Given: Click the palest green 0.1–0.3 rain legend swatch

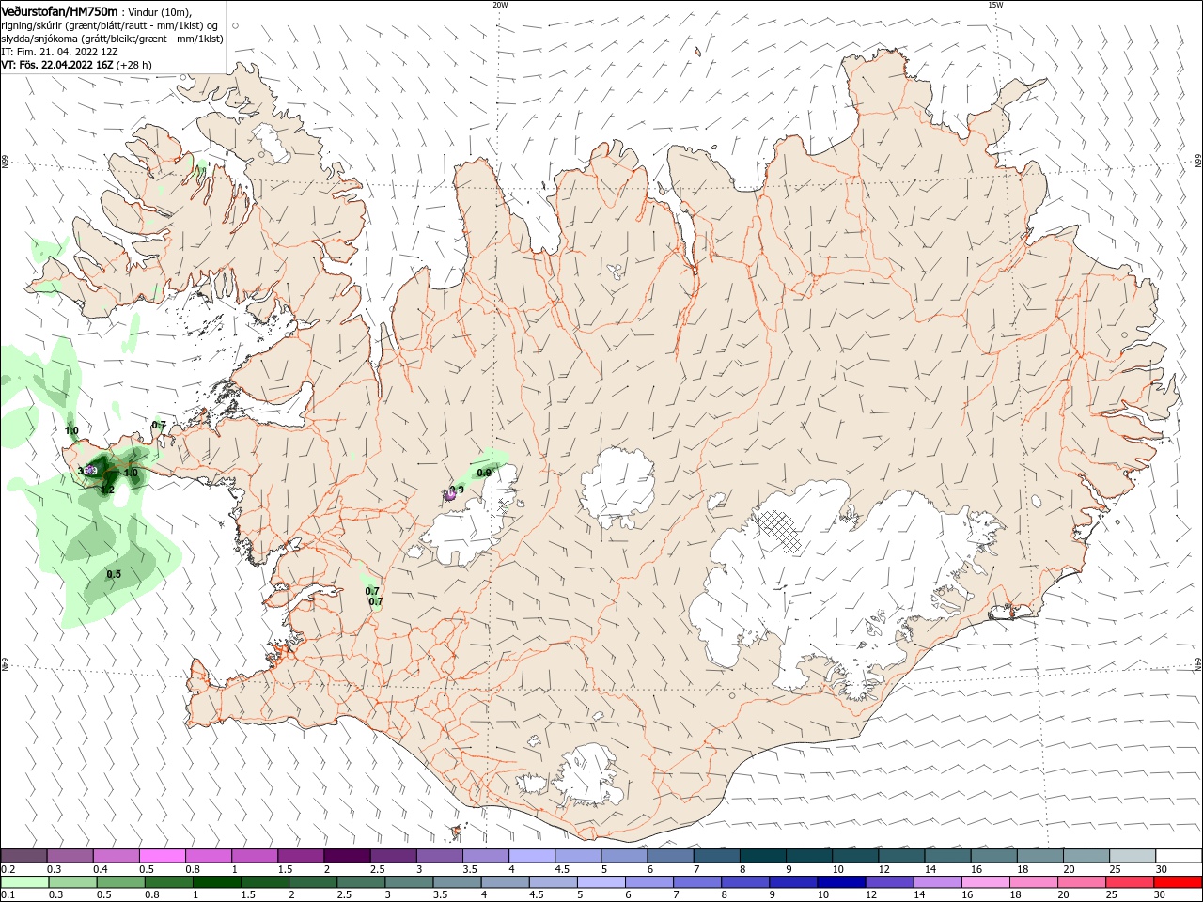Looking at the screenshot, I should point(24,882).
